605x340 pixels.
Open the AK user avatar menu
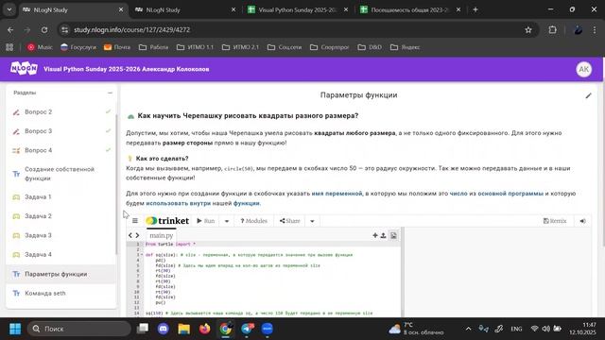pyautogui.click(x=584, y=69)
